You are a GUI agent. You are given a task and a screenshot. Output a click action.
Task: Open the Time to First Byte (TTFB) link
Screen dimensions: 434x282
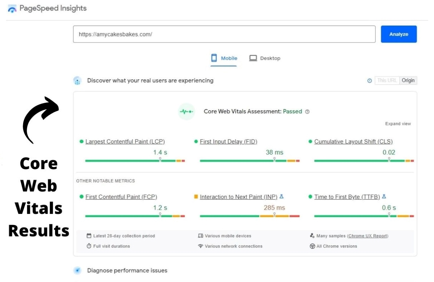point(347,197)
